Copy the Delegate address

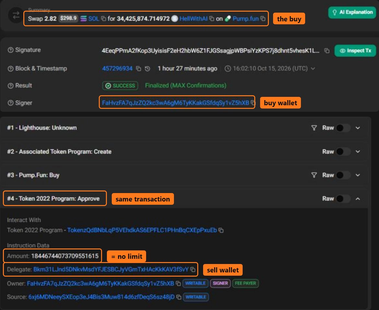[x=193, y=270]
